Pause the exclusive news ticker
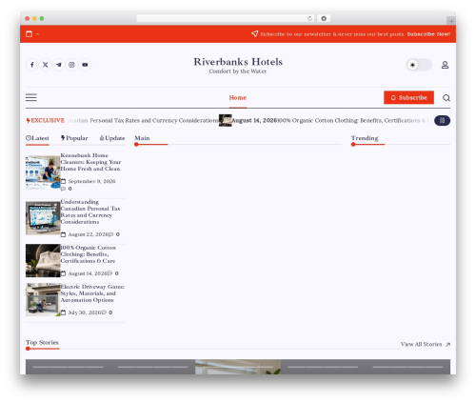The height and width of the screenshot is (403, 476). click(442, 120)
